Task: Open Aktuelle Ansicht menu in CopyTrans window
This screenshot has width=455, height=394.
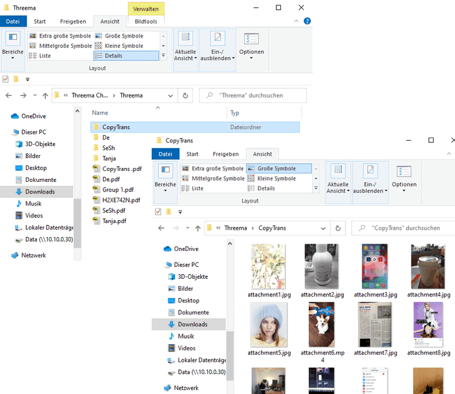Action: pyautogui.click(x=338, y=182)
